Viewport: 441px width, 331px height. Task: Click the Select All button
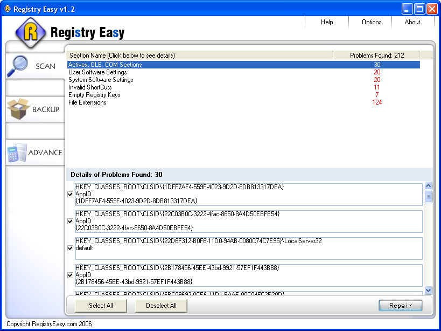[x=101, y=306]
